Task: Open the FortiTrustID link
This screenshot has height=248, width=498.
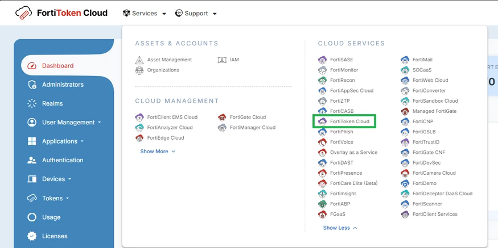Action: click(x=426, y=142)
